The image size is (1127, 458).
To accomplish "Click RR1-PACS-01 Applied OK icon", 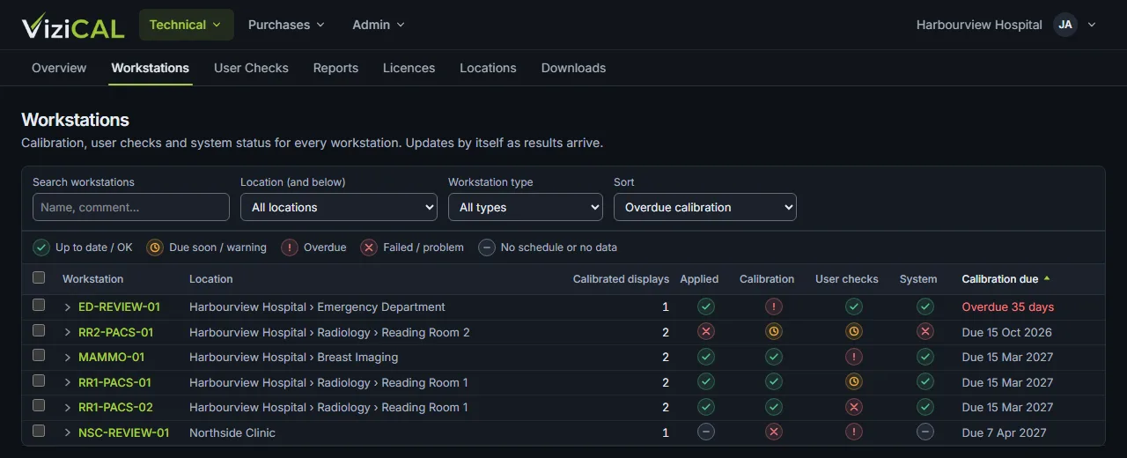I will click(706, 382).
